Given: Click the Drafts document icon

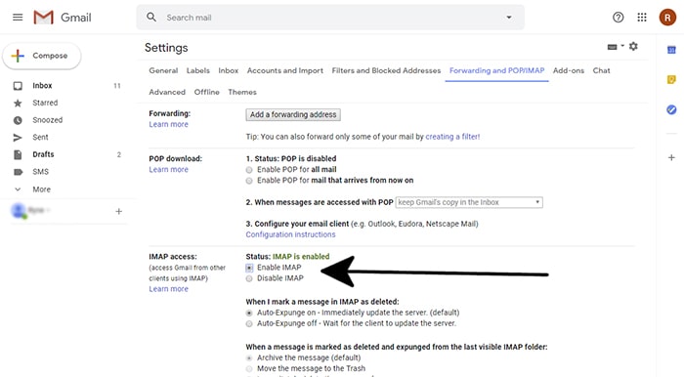Looking at the screenshot, I should click(x=18, y=154).
